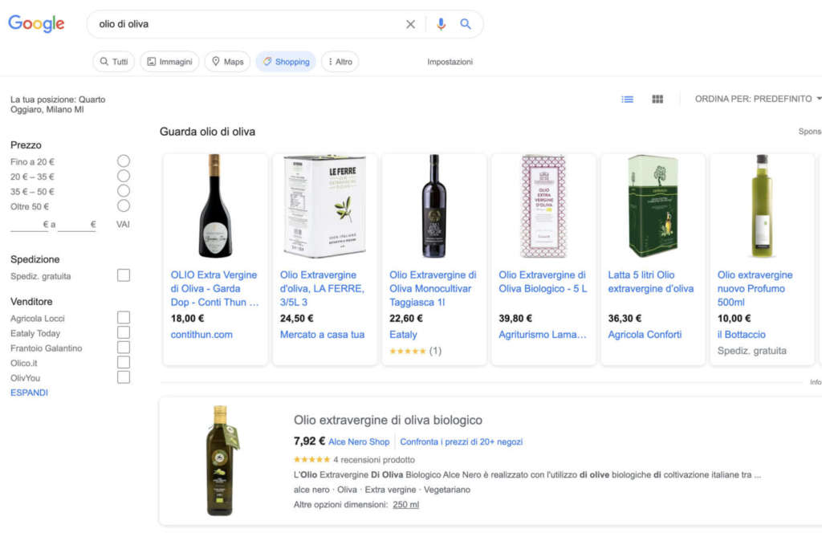Click the Google logo
Viewport: 822px width, 533px height.
36,23
